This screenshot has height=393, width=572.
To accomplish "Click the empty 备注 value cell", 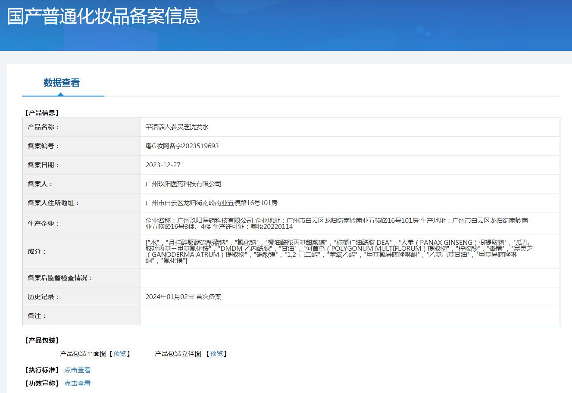I will click(x=349, y=316).
